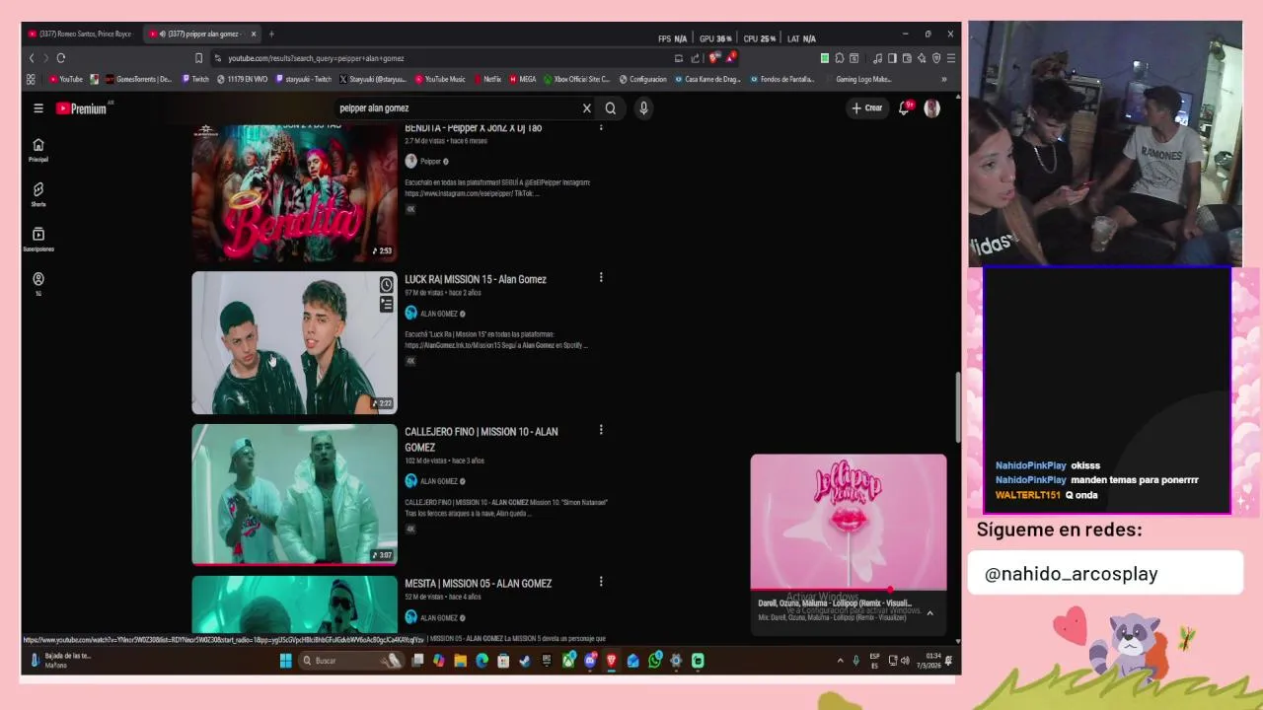Clear the search text with the X icon
This screenshot has height=710, width=1263.
pos(586,108)
